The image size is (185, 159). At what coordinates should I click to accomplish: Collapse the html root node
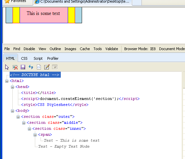pyautogui.click(x=7, y=81)
